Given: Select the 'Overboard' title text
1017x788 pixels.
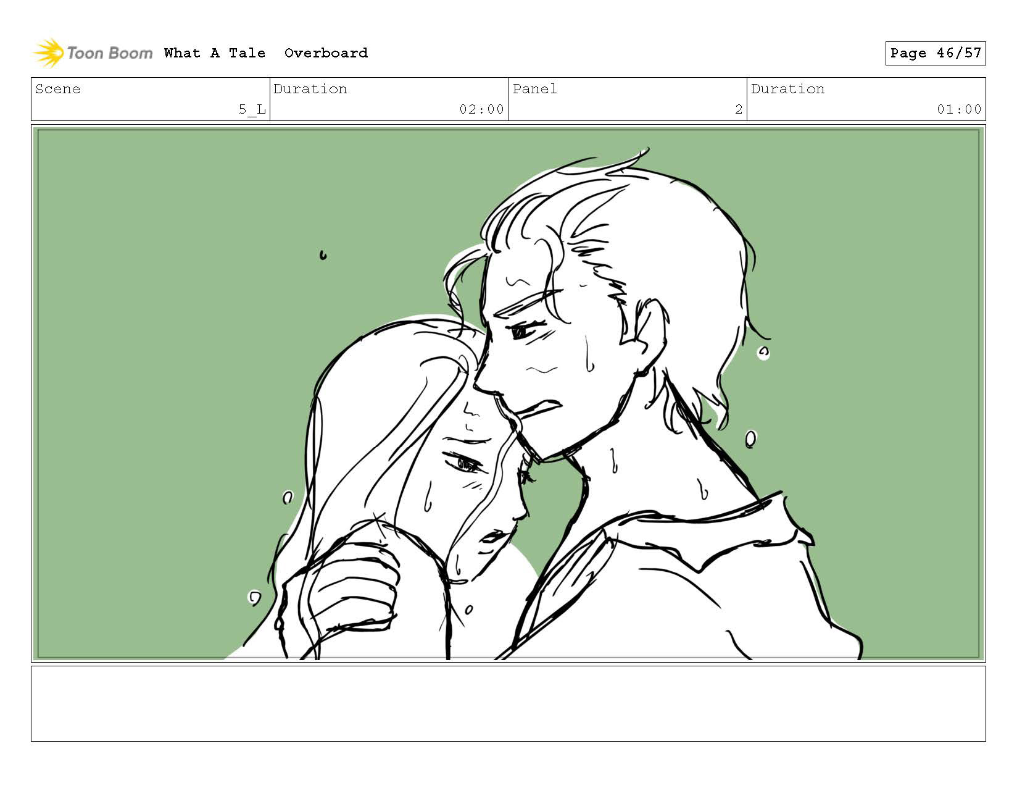Looking at the screenshot, I should pyautogui.click(x=326, y=53).
